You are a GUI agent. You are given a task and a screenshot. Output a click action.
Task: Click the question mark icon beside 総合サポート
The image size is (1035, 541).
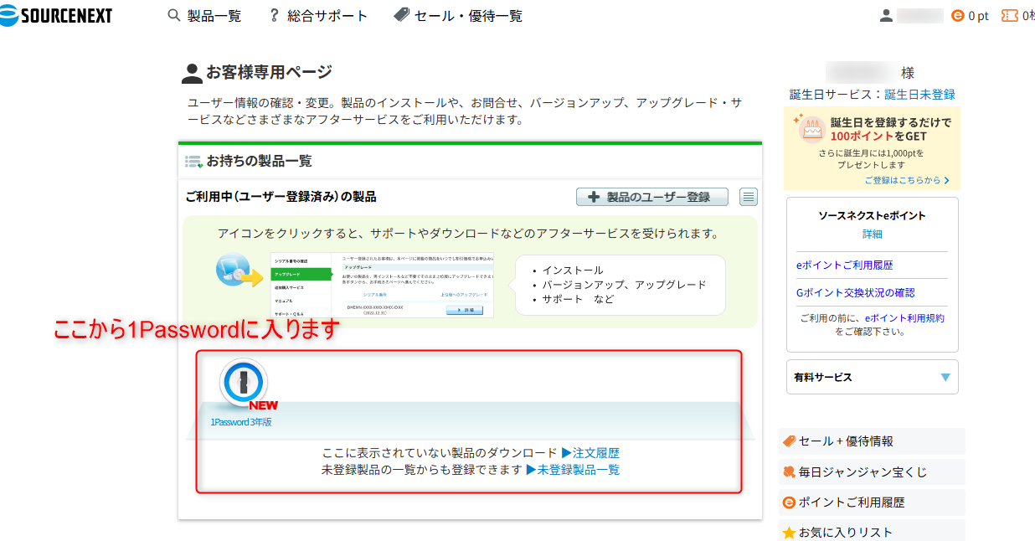(274, 15)
